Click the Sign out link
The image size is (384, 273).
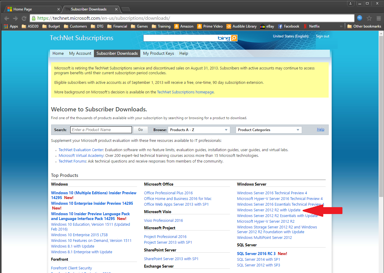(x=322, y=36)
